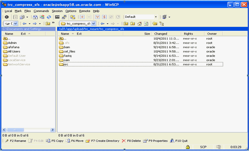Click the F9 Properties button
This screenshot has width=249, height=151.
(155, 141)
